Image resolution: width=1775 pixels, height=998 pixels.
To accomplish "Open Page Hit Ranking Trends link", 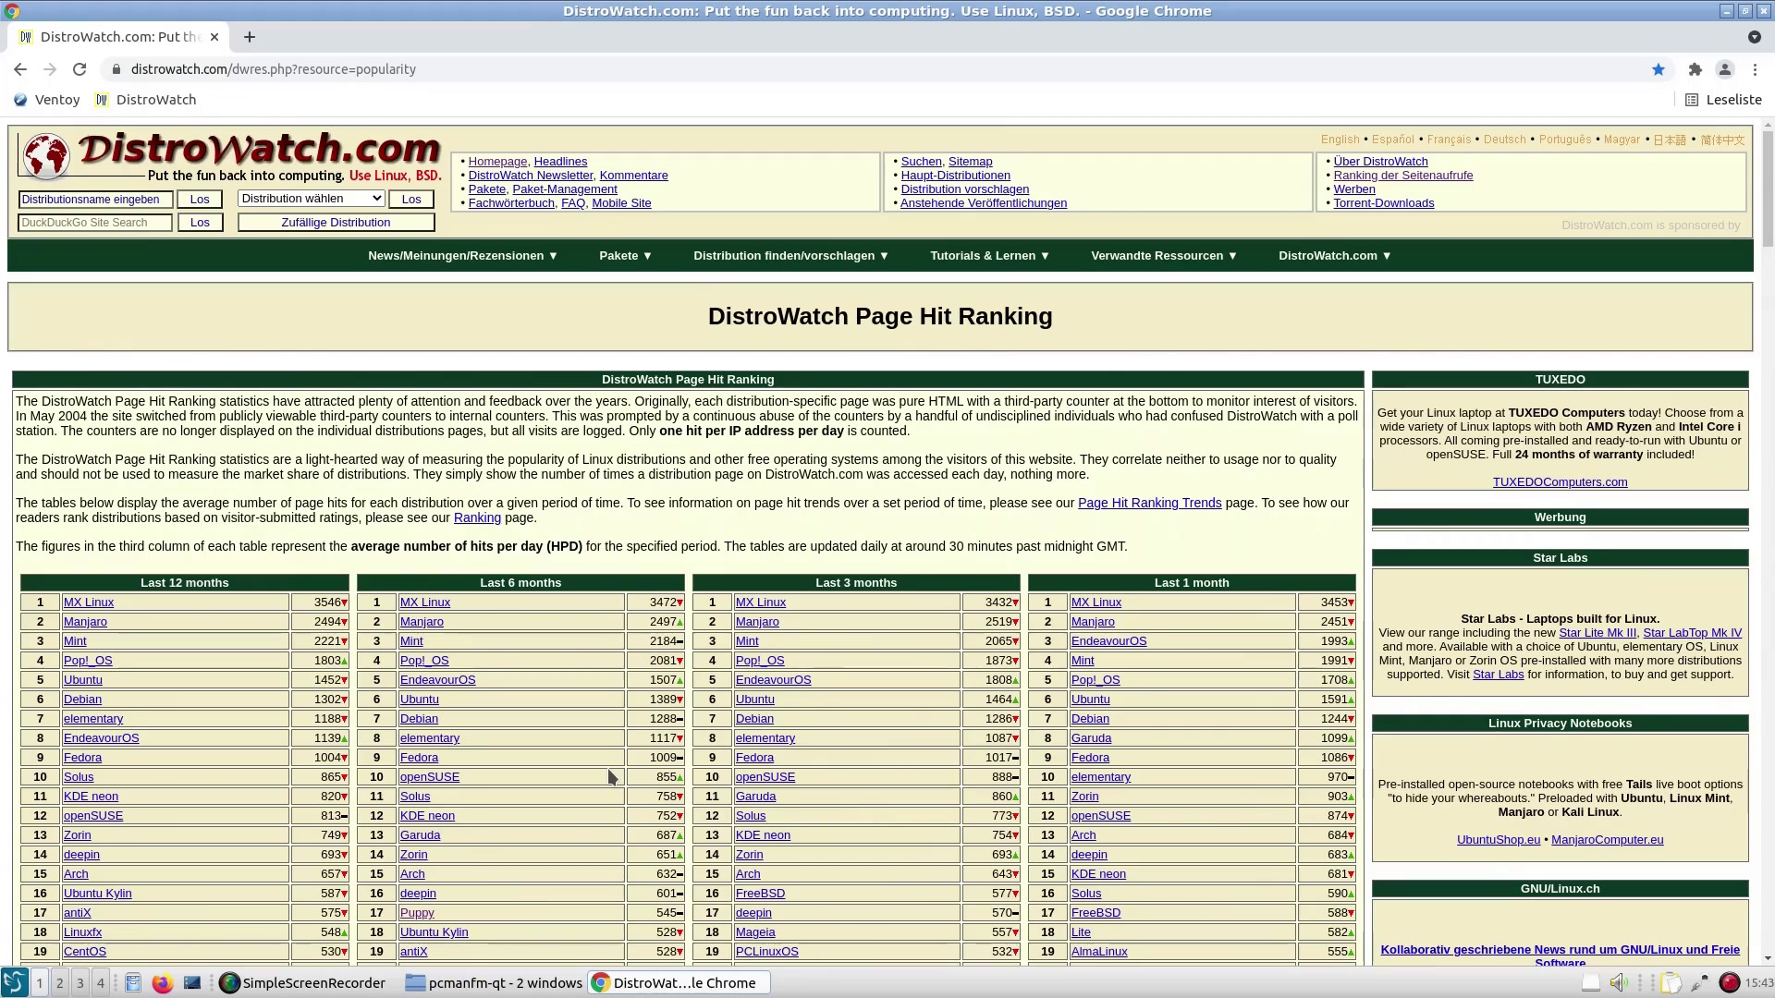I will click(x=1149, y=503).
